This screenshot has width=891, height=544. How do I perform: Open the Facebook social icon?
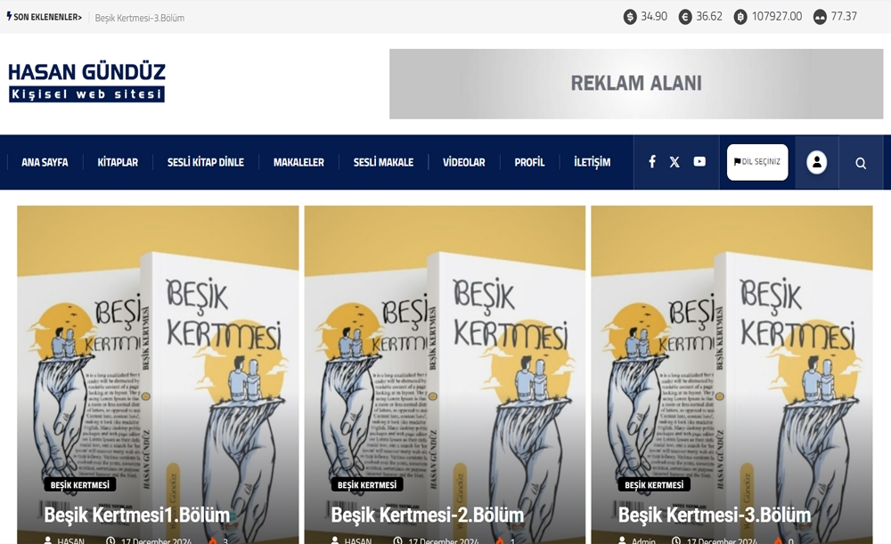pyautogui.click(x=652, y=162)
